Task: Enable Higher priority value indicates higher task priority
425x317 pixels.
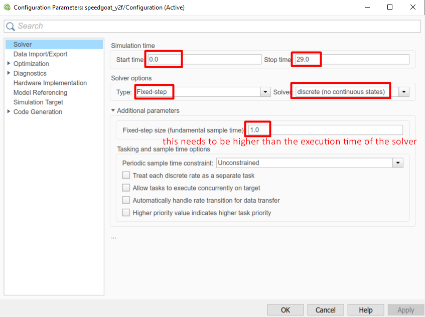Action: pos(126,213)
